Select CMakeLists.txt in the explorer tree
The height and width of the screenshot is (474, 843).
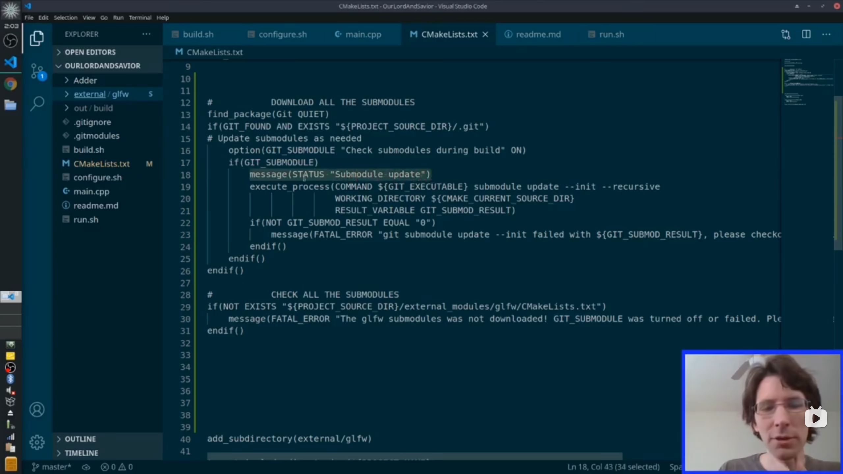click(x=108, y=164)
